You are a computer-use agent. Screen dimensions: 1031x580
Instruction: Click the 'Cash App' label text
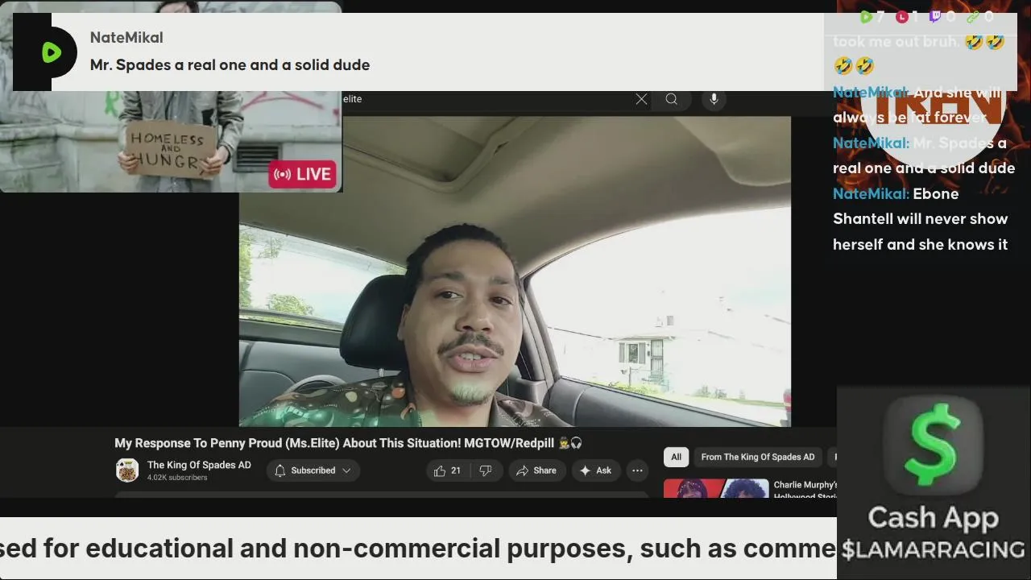pos(933,518)
